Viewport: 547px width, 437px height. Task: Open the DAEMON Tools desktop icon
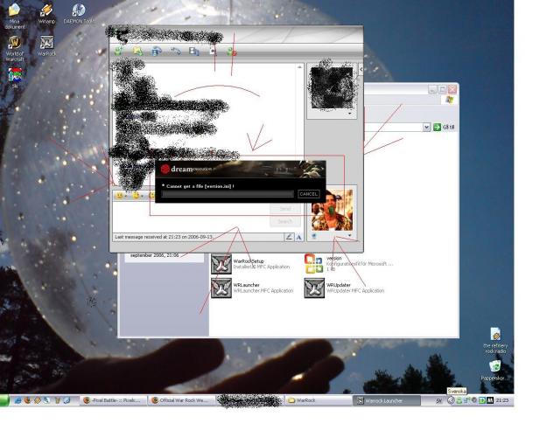coord(79,14)
